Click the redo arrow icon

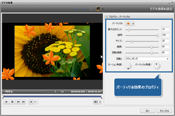pos(84,9)
